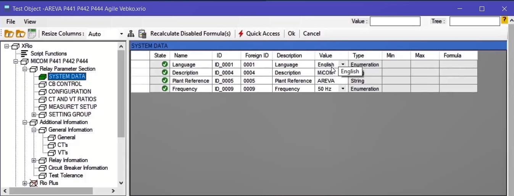Click the folder icon marked L

20,34
